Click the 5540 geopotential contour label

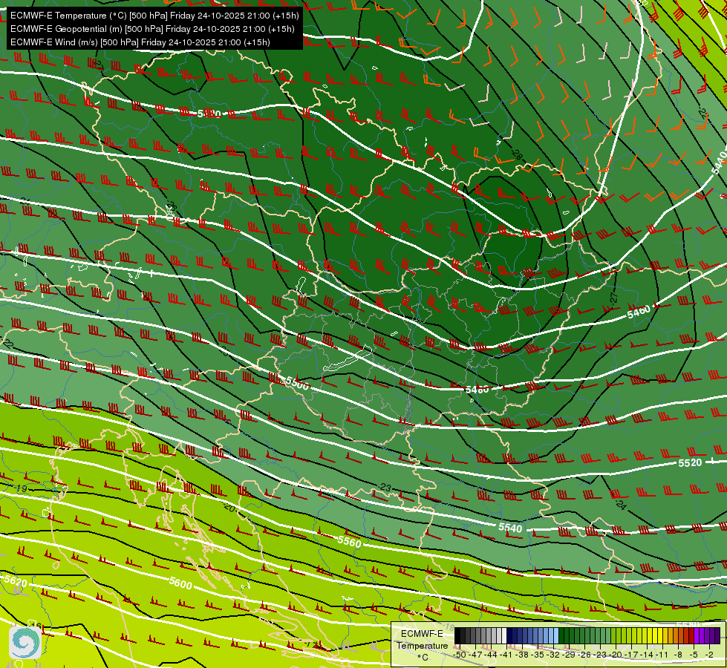(x=510, y=527)
